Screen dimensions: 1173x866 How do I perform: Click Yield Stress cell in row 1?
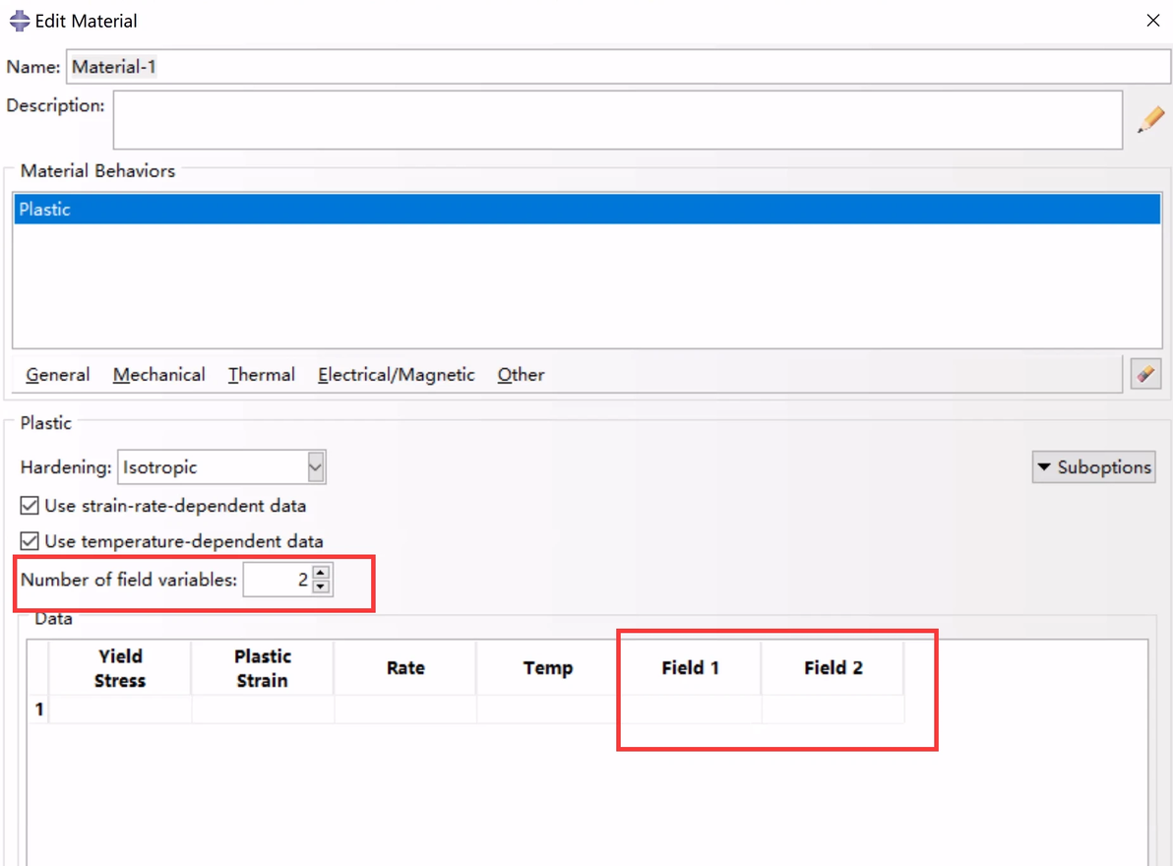(x=120, y=709)
